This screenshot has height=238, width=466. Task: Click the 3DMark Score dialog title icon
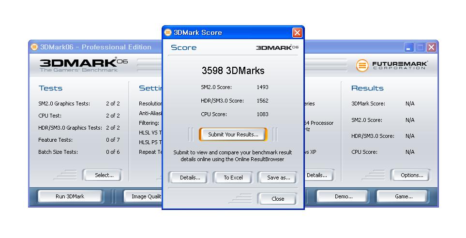(x=168, y=32)
